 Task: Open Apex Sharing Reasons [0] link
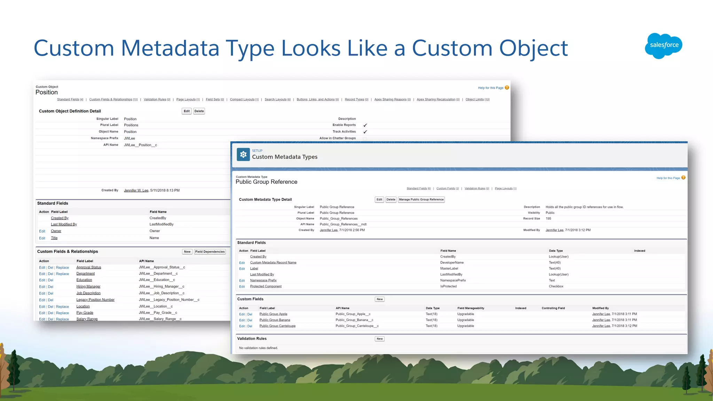(x=392, y=100)
